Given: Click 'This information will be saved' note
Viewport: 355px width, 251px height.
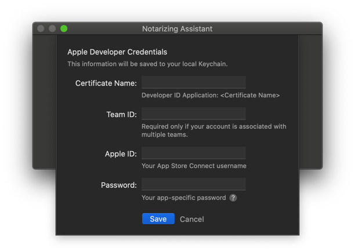Looking at the screenshot, I should [x=147, y=64].
